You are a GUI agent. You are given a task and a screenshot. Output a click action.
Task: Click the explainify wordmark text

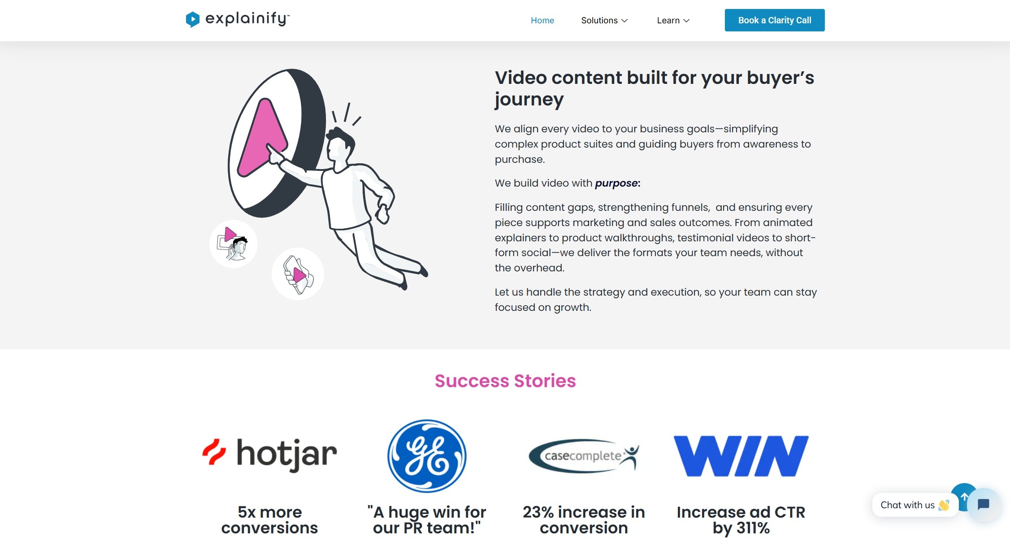(x=247, y=19)
